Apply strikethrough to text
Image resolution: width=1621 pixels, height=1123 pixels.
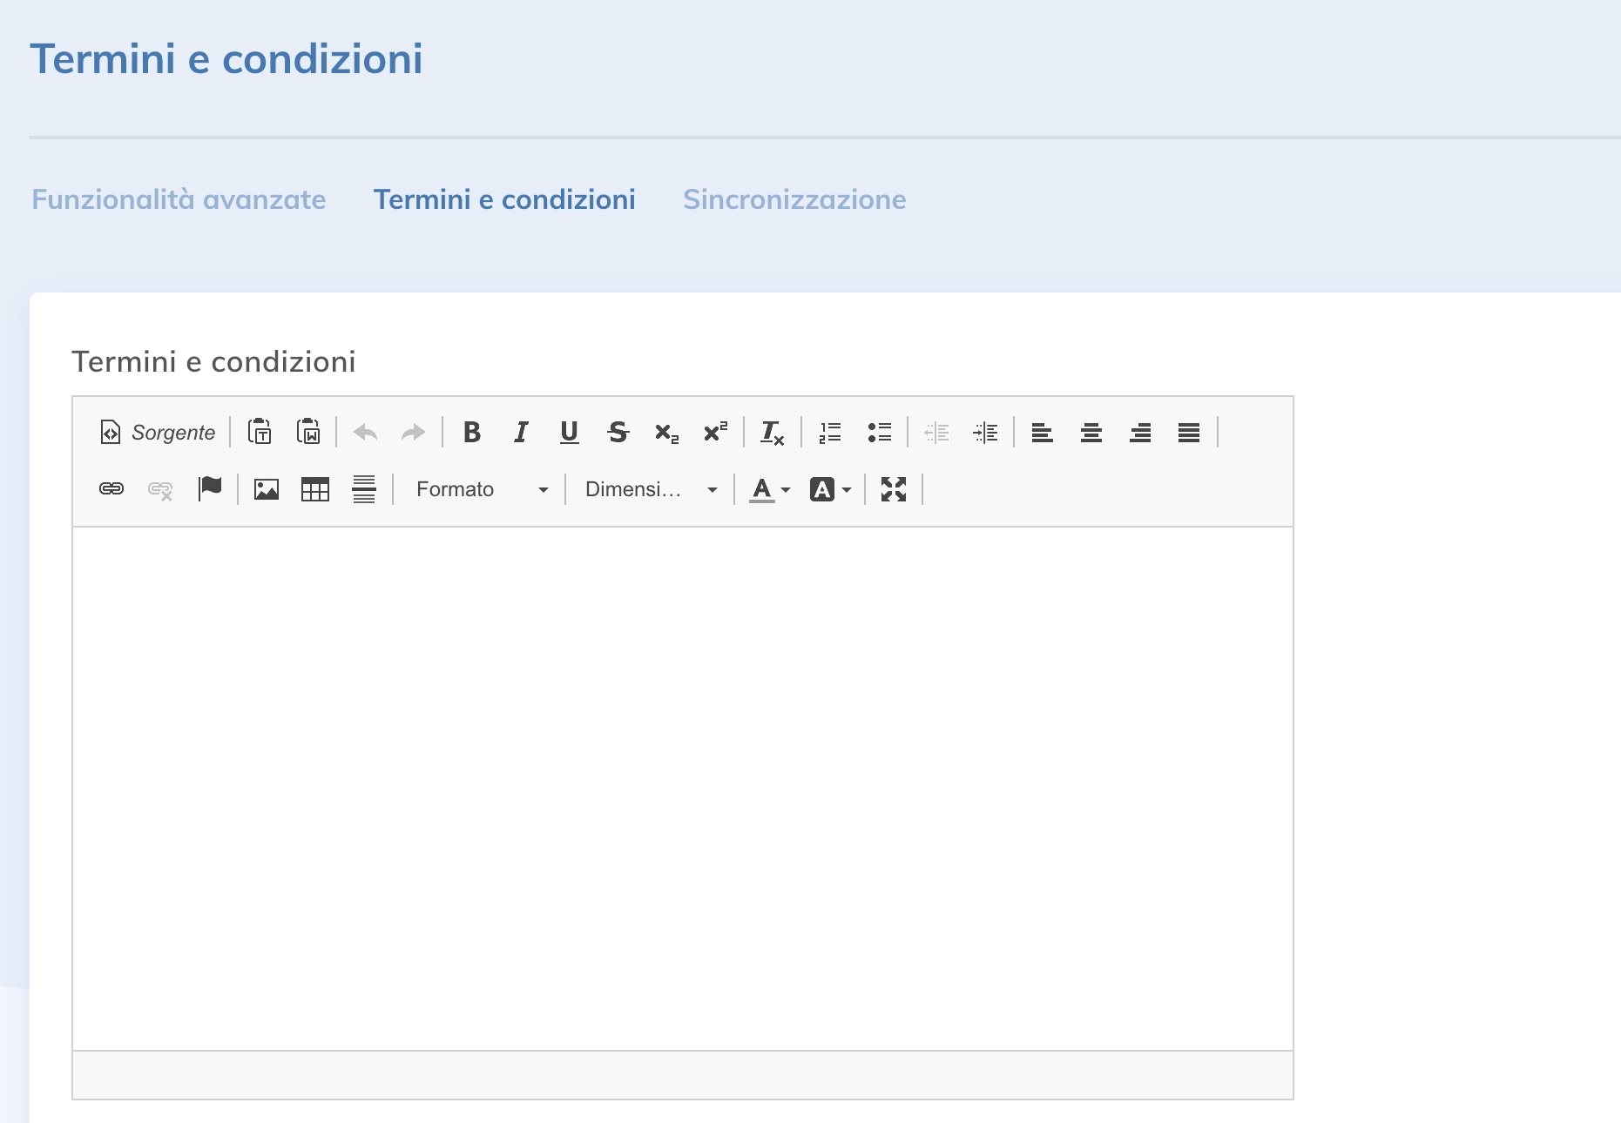[618, 433]
